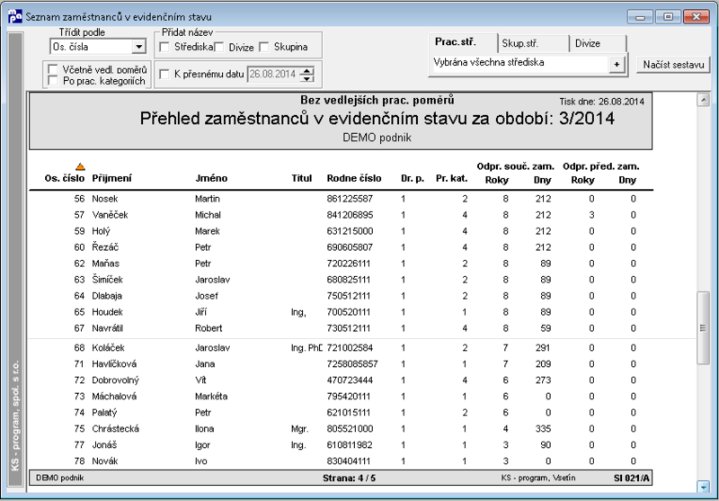
Task: Click the Jméno column header
Action: point(211,178)
